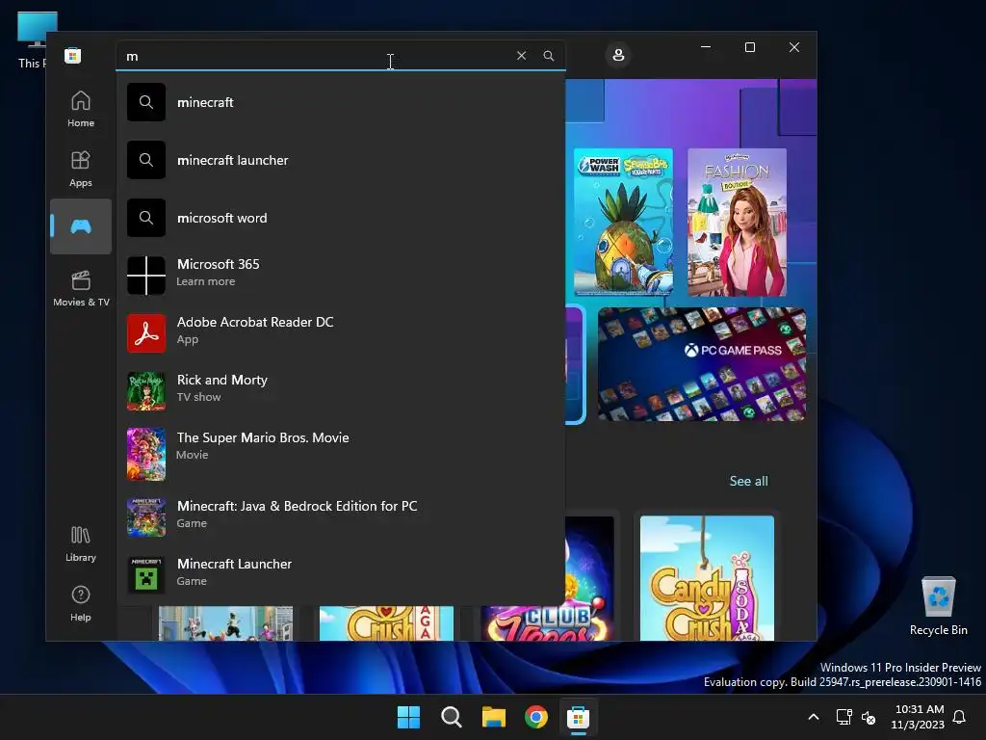
Task: Choose the 'minecraft' search suggestion
Action: click(340, 102)
